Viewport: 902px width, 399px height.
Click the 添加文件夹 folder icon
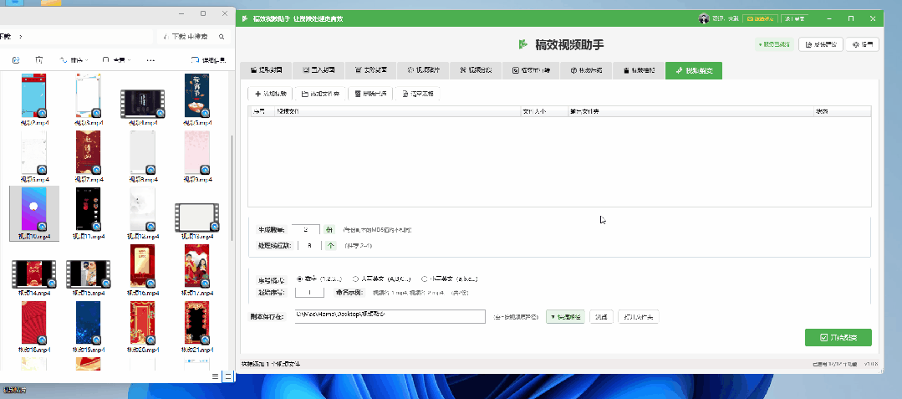(305, 94)
